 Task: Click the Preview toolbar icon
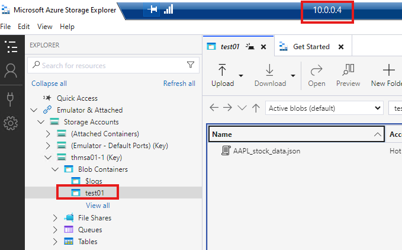pos(348,70)
